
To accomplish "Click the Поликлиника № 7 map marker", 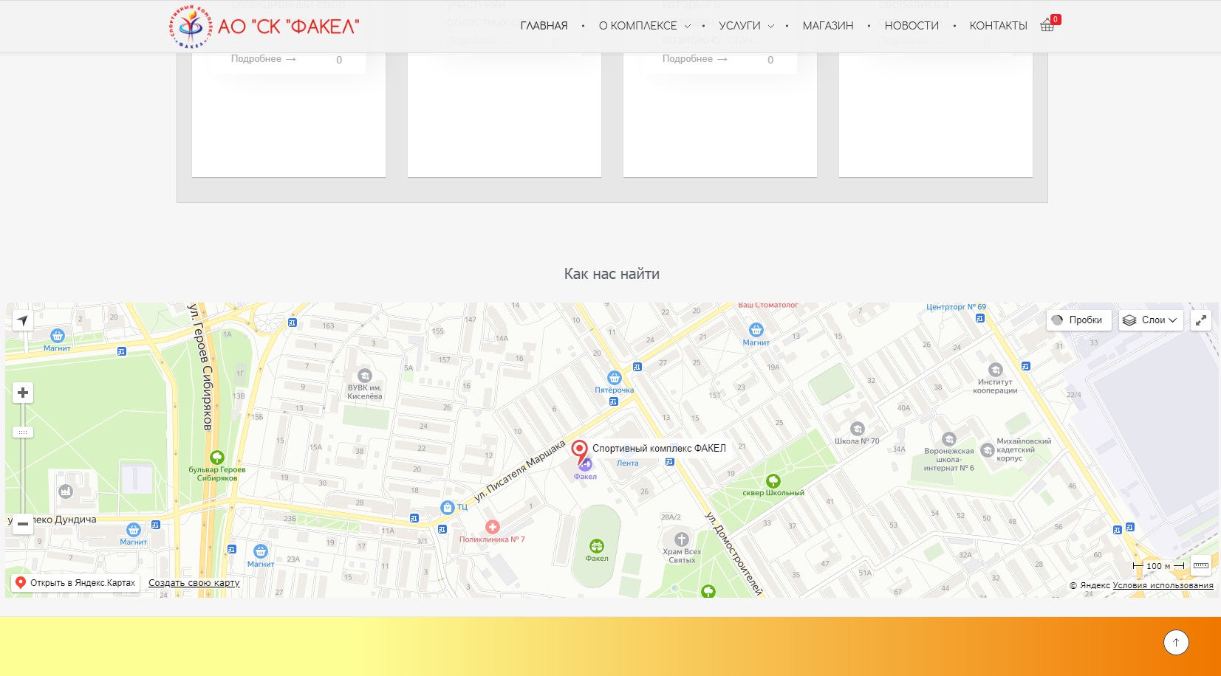I will pos(493,527).
